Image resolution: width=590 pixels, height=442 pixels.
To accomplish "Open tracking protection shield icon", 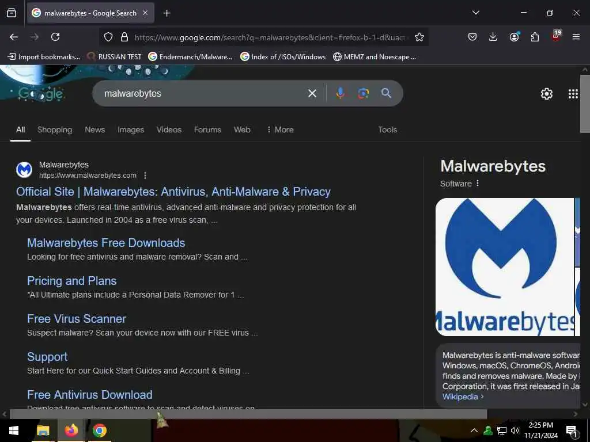I will point(108,37).
